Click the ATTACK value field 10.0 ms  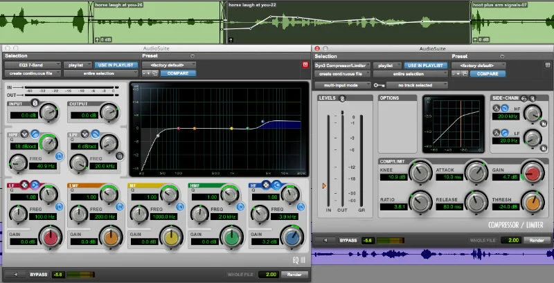pyautogui.click(x=449, y=177)
